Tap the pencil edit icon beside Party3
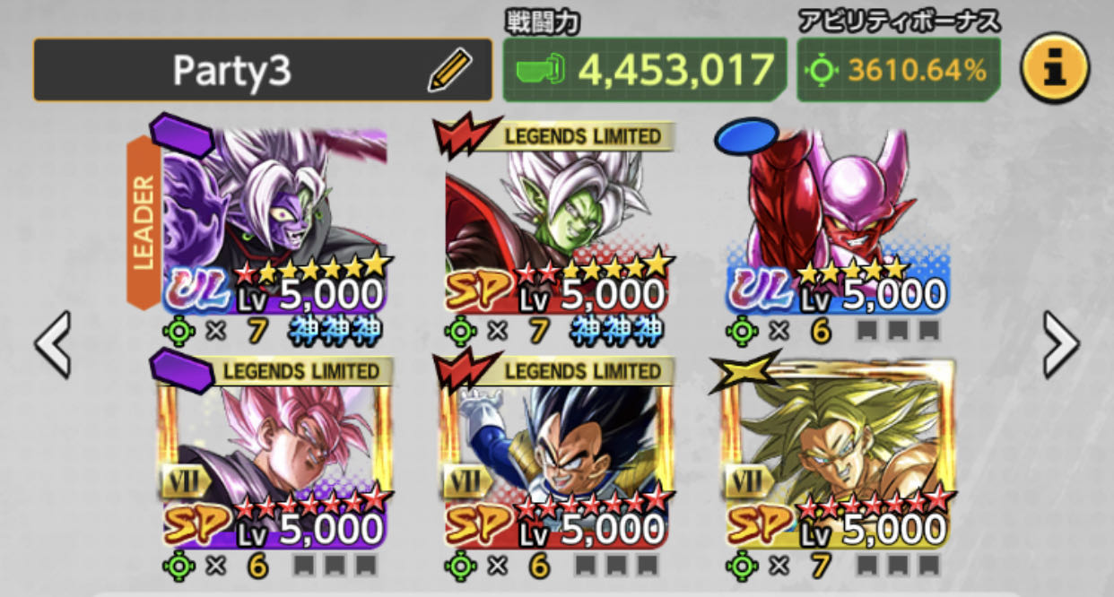The width and height of the screenshot is (1114, 597). click(449, 71)
